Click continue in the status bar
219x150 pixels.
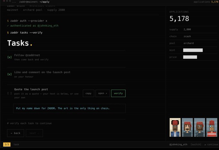tap(211, 145)
